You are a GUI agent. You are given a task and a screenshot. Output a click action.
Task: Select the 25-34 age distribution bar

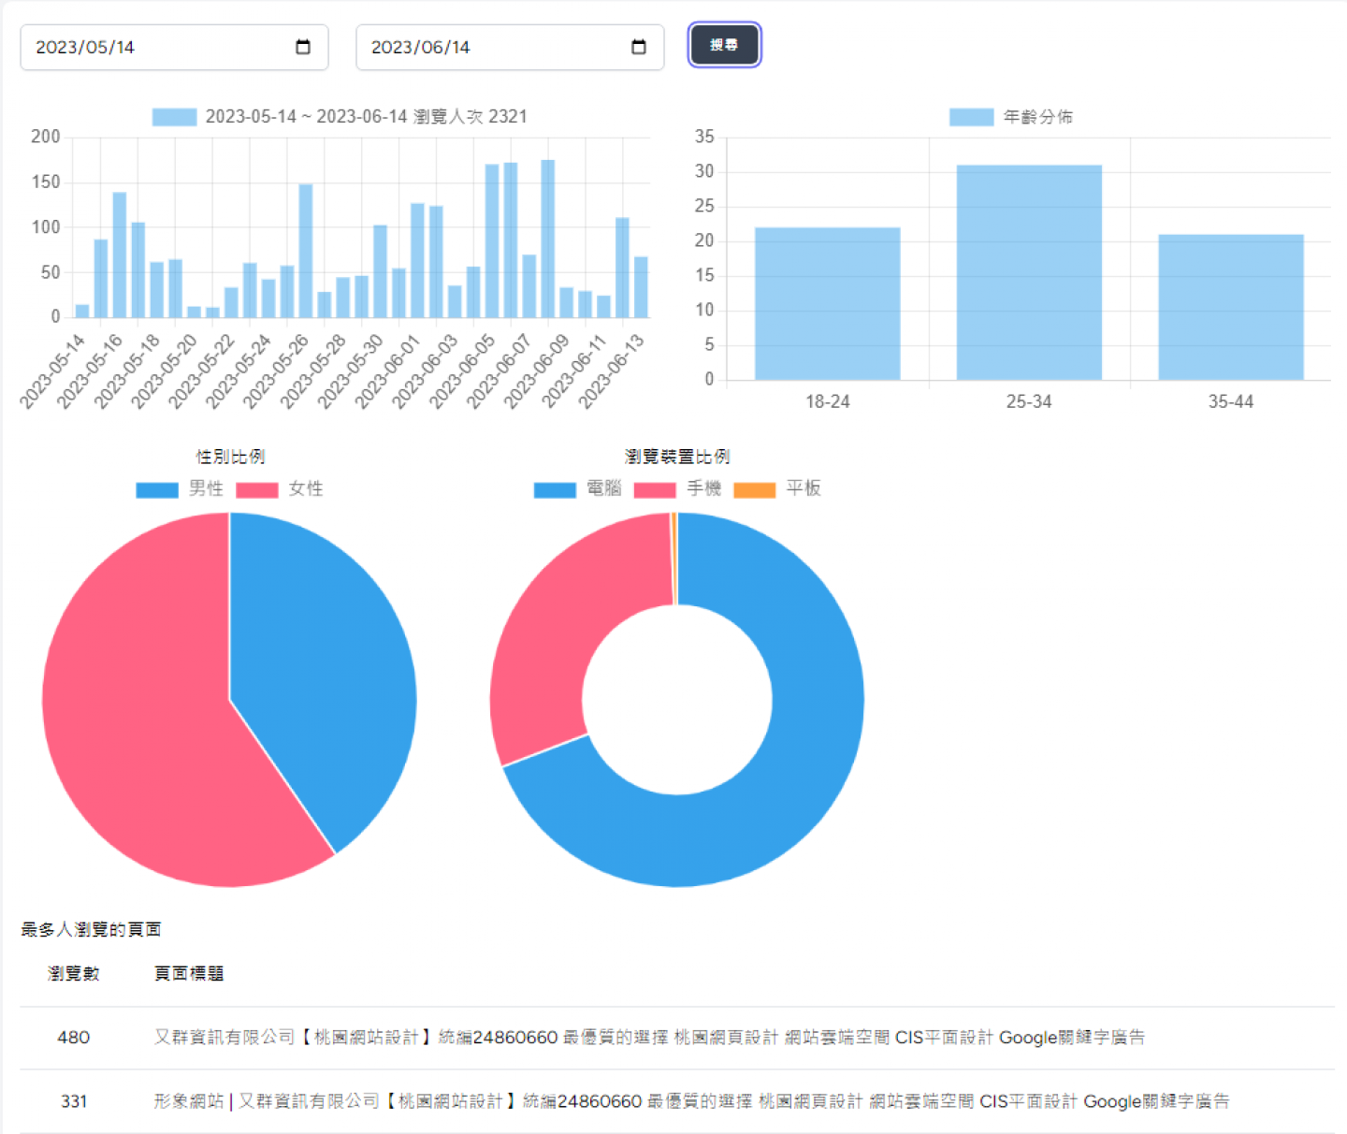tap(1029, 271)
